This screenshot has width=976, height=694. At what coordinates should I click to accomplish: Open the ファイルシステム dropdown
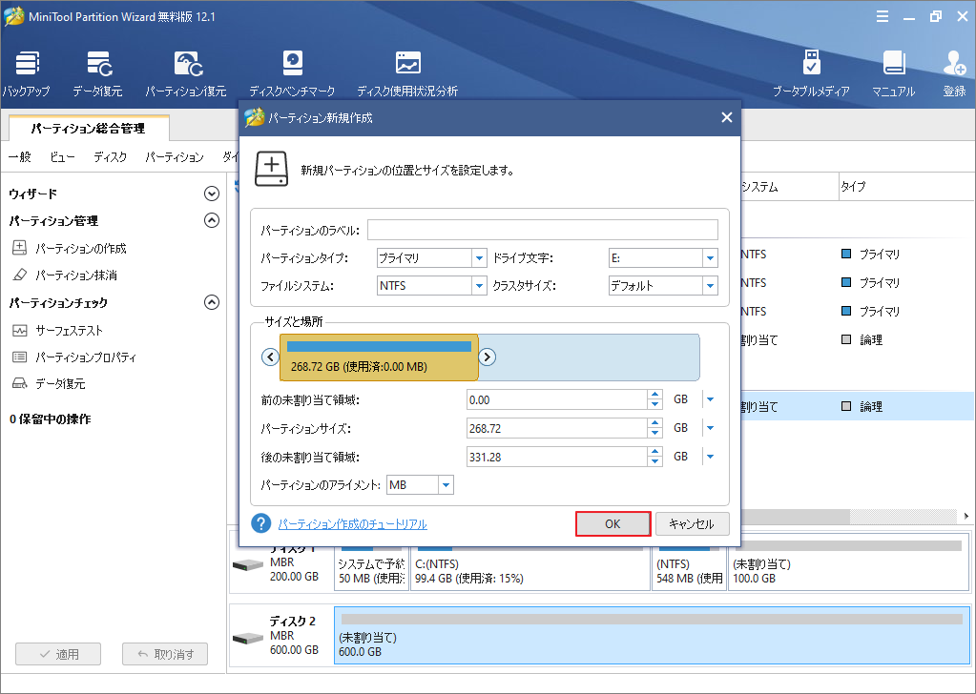click(479, 286)
